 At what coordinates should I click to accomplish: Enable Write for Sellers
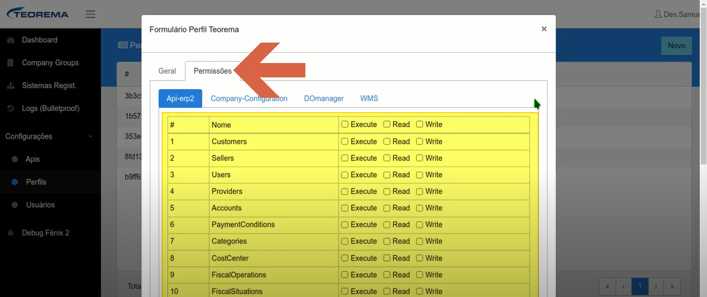click(420, 158)
